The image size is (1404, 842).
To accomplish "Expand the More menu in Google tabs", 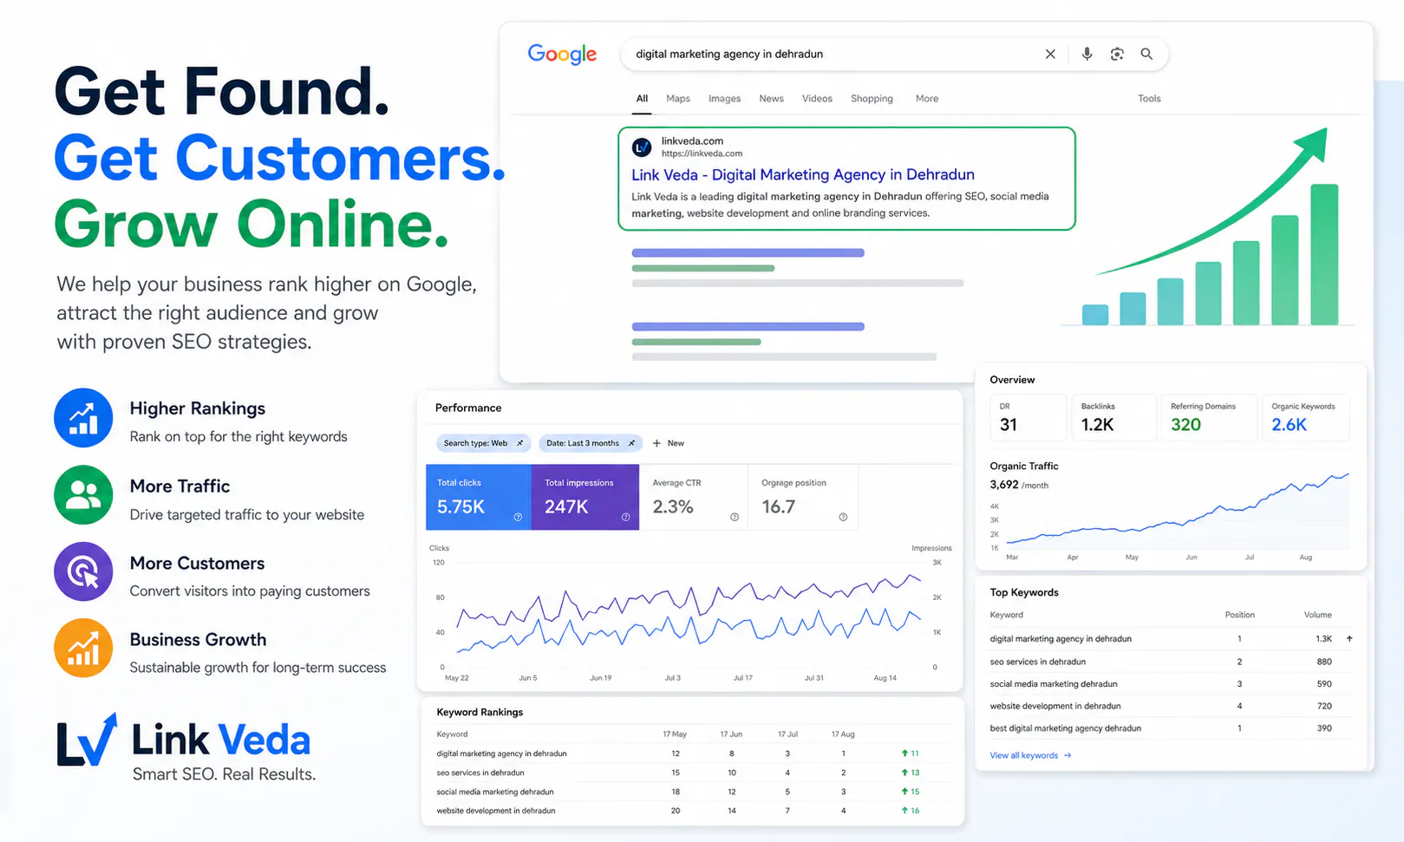I will (927, 99).
